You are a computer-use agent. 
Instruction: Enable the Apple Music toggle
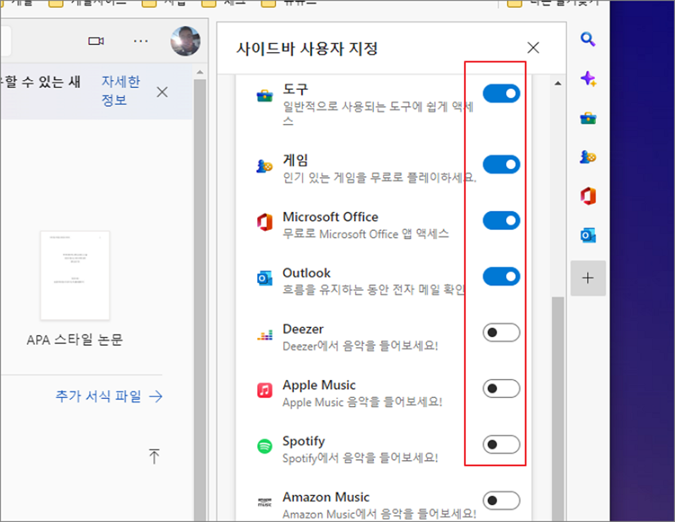pos(501,389)
